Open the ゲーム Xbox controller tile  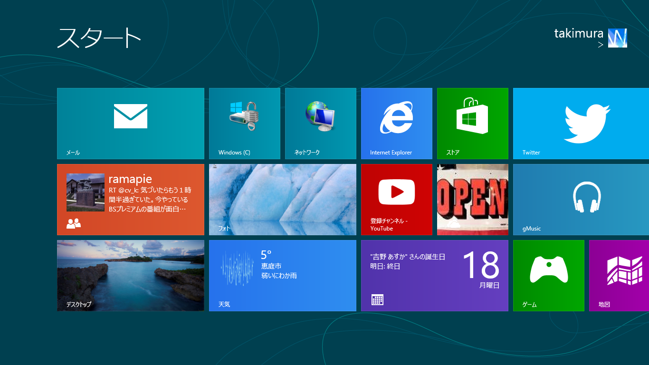coord(549,276)
